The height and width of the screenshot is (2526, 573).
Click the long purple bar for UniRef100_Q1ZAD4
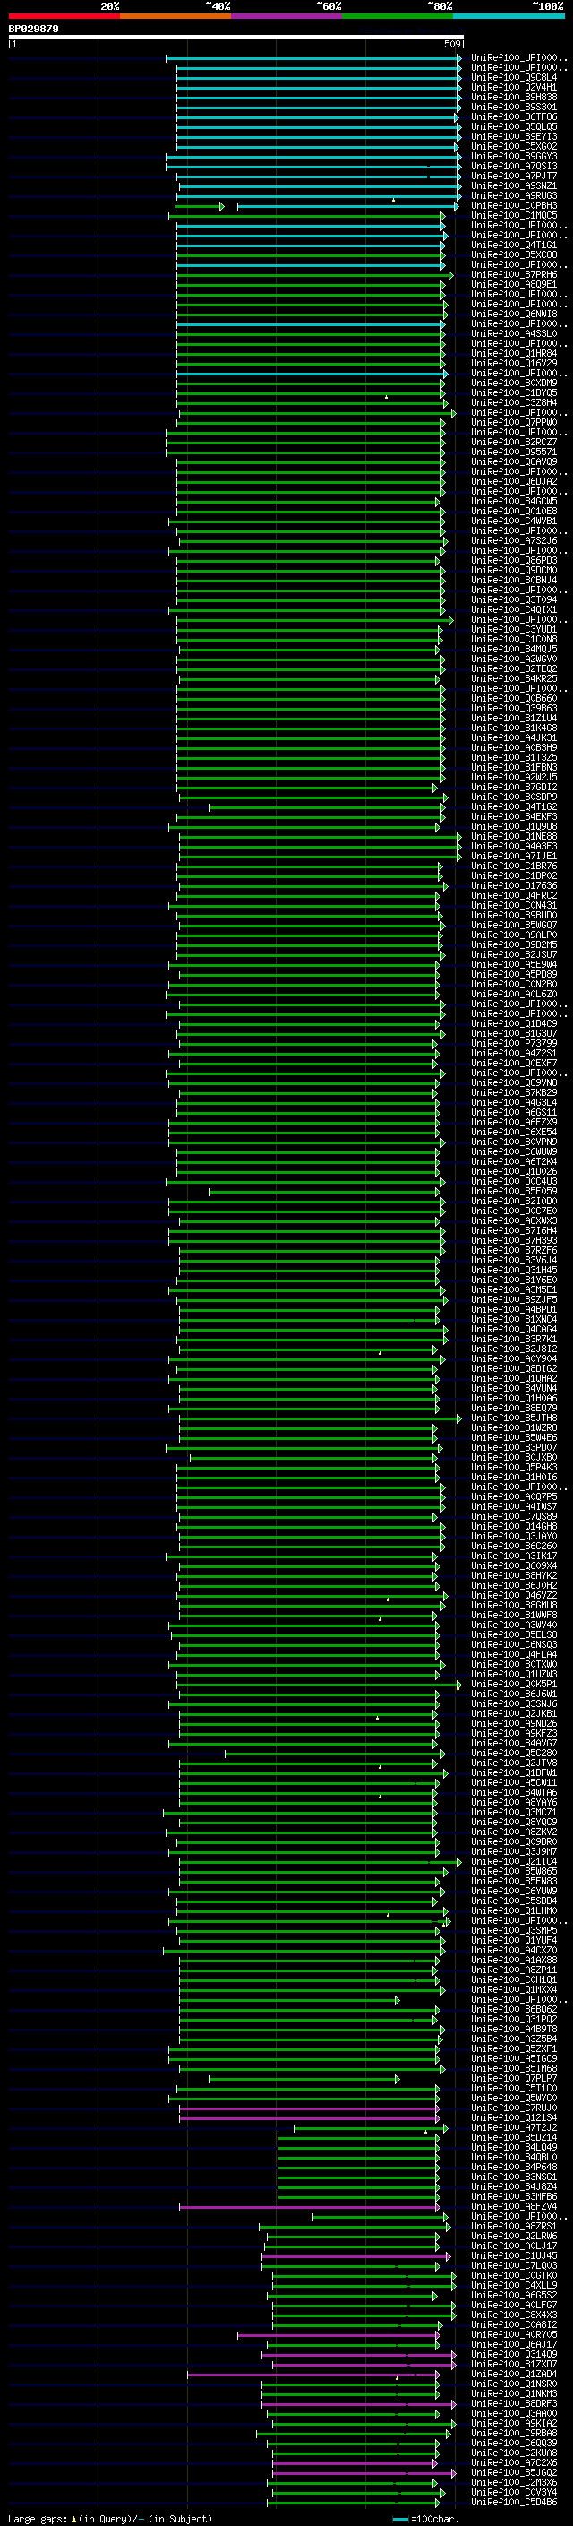tap(313, 2375)
